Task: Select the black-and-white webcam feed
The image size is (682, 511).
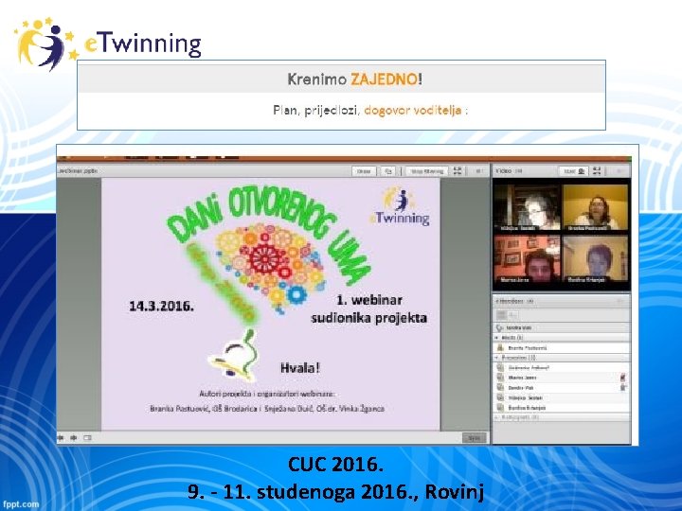Action: 528,207
